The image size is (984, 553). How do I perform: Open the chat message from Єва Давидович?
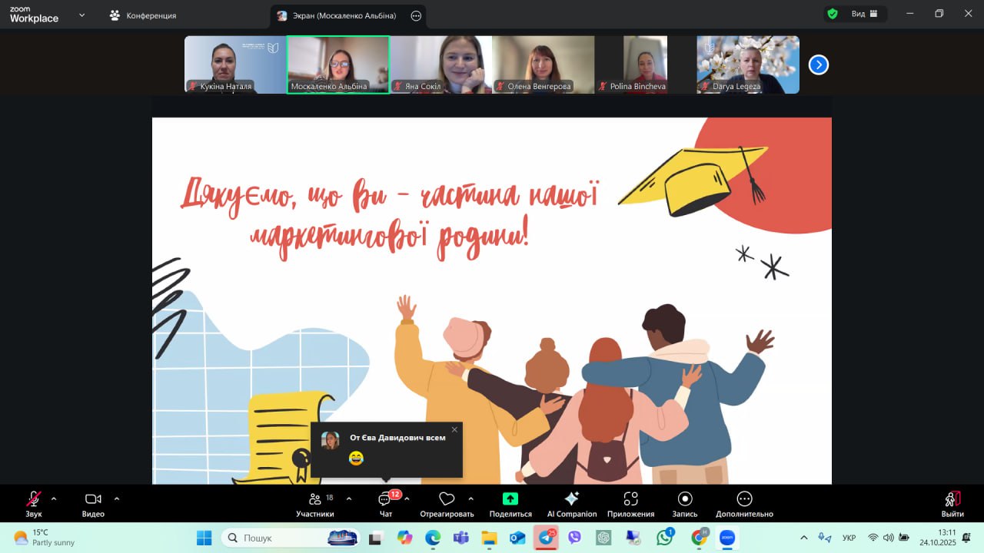(x=387, y=449)
